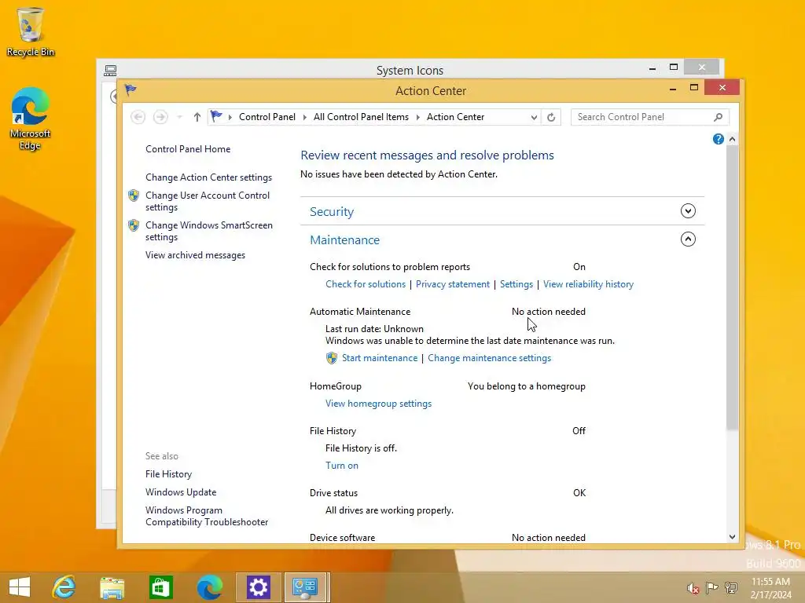This screenshot has height=603, width=805.
Task: Open the taskbar clock showing 11:55 AM
Action: click(x=770, y=588)
